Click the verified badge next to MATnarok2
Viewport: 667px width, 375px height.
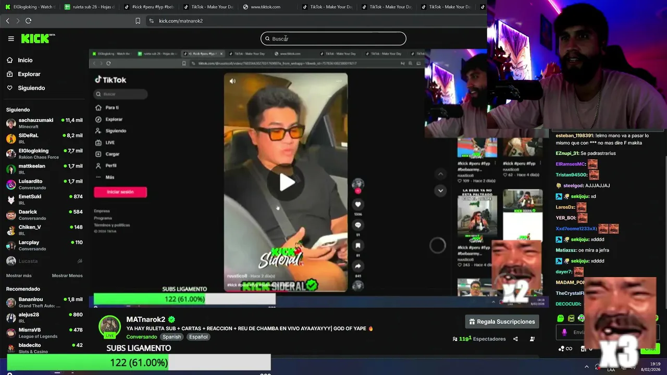pyautogui.click(x=171, y=319)
